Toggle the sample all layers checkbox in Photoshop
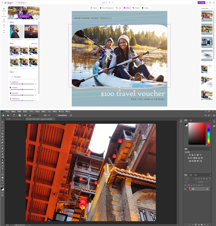The width and height of the screenshot is (216, 226). point(57,115)
